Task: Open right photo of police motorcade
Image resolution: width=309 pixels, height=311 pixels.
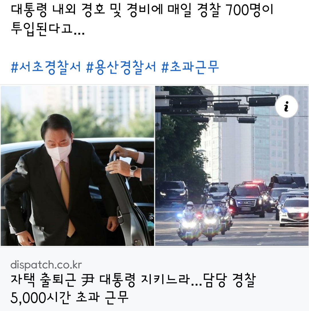Action: coord(232,166)
